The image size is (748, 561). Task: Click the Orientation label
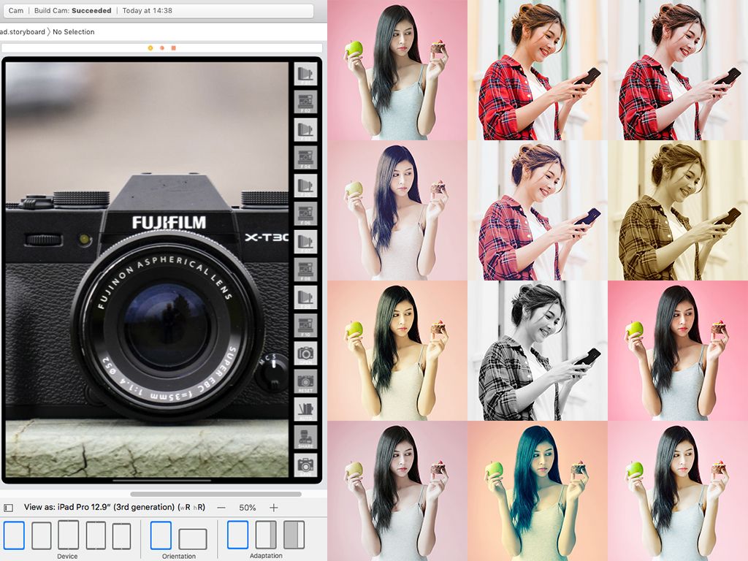(179, 556)
